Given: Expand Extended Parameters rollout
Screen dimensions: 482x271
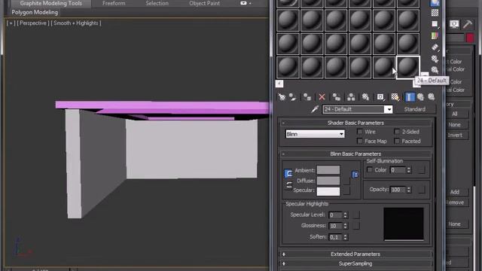Looking at the screenshot, I should point(355,254).
